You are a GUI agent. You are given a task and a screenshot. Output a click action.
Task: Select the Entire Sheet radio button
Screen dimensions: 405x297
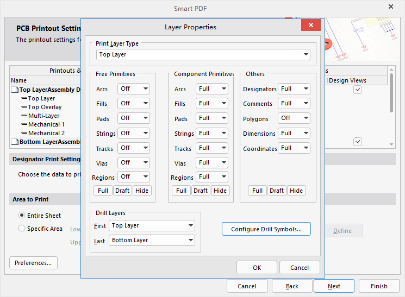pos(22,216)
